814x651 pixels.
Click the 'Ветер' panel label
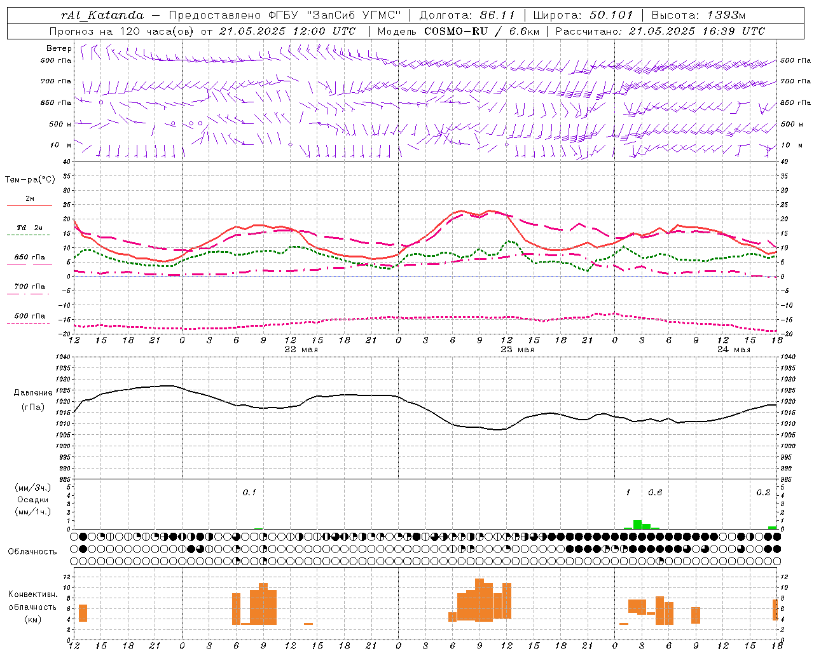click(x=59, y=48)
